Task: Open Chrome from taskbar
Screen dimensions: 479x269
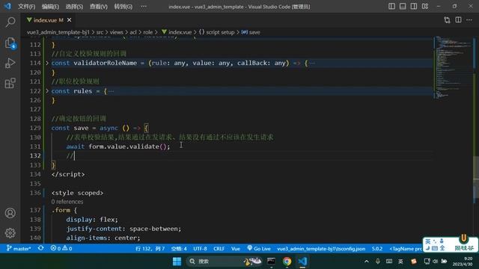Action: coord(287,262)
